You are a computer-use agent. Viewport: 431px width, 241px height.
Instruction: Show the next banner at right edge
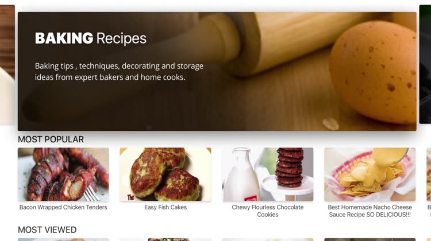[425, 65]
